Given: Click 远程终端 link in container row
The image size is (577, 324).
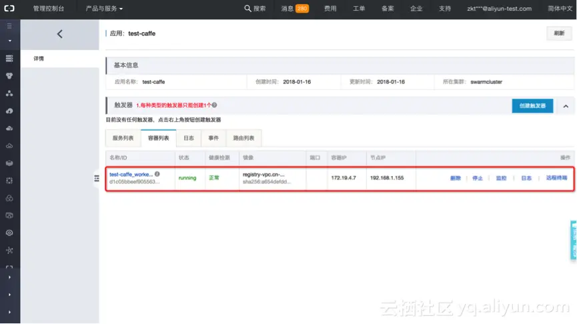Looking at the screenshot, I should pos(556,178).
